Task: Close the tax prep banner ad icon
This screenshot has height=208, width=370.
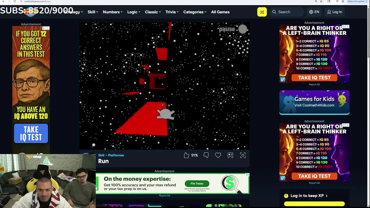Action: point(247,175)
